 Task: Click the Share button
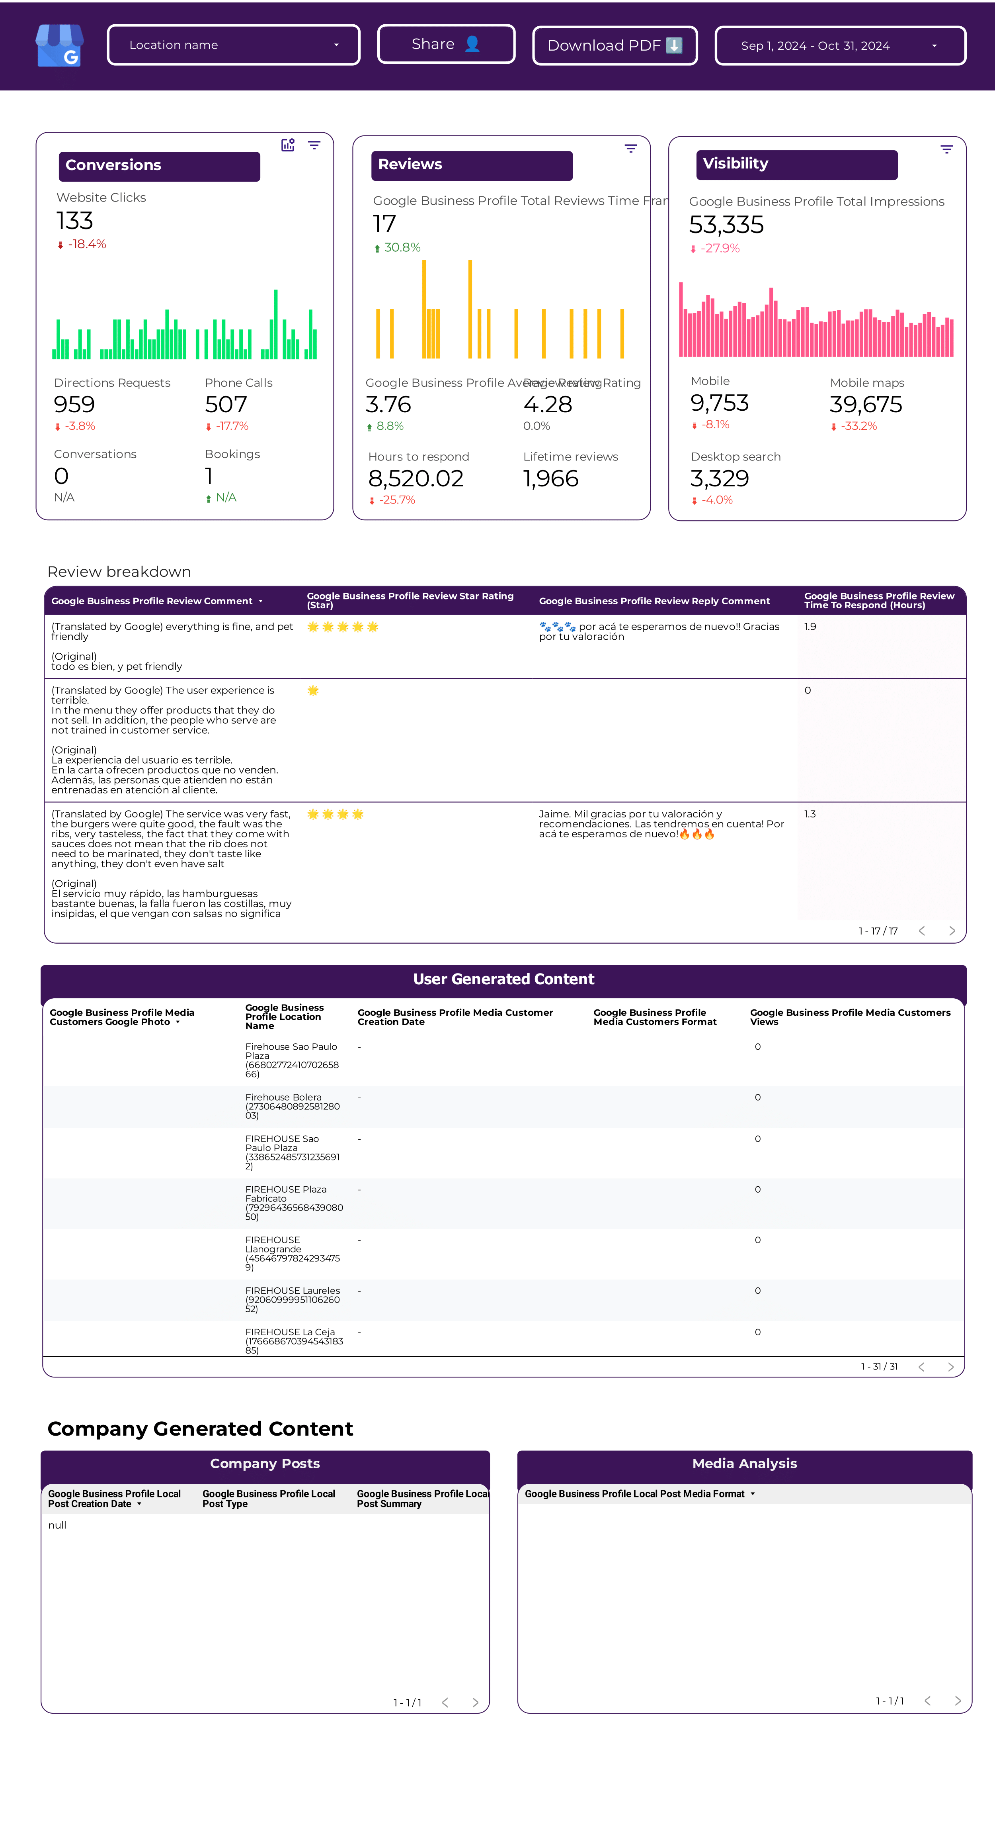tap(446, 44)
